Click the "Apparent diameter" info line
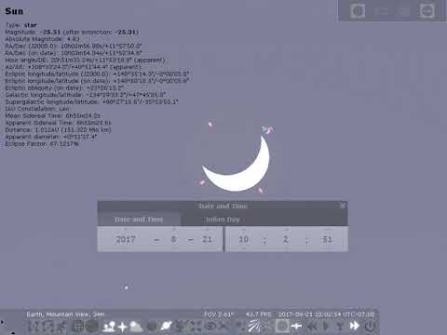The width and height of the screenshot is (447, 335). tap(51, 137)
